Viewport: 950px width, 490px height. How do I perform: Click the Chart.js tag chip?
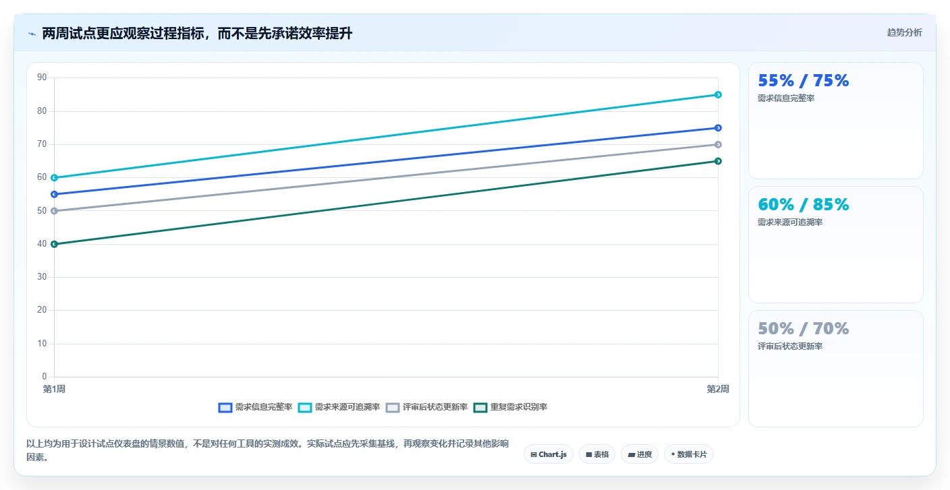coord(549,454)
